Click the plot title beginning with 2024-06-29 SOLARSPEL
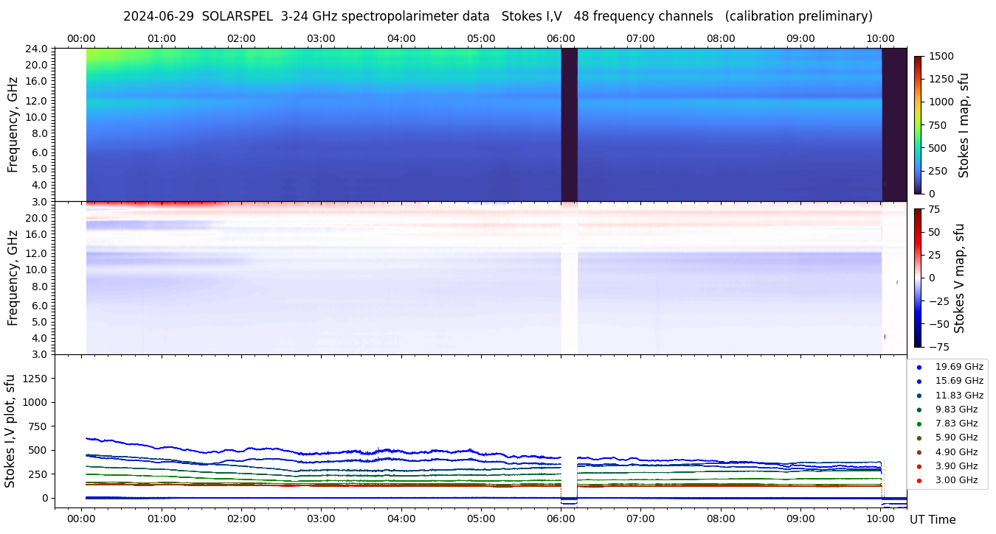Screen dimensions: 996x534 pos(497,16)
